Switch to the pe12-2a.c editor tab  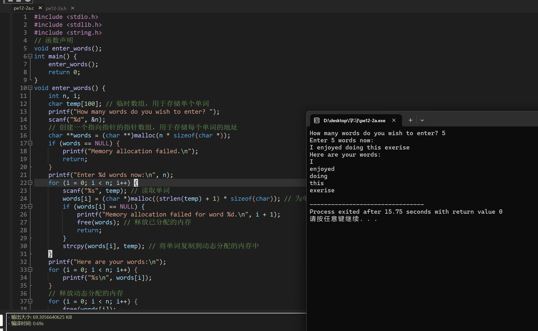(x=24, y=8)
